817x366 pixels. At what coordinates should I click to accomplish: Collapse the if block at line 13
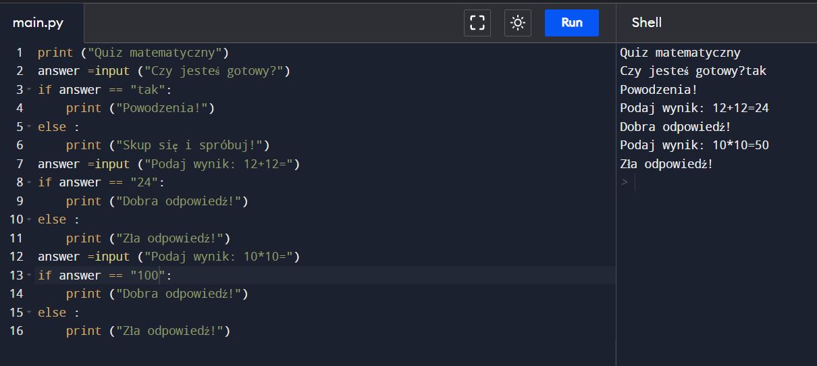pyautogui.click(x=29, y=276)
